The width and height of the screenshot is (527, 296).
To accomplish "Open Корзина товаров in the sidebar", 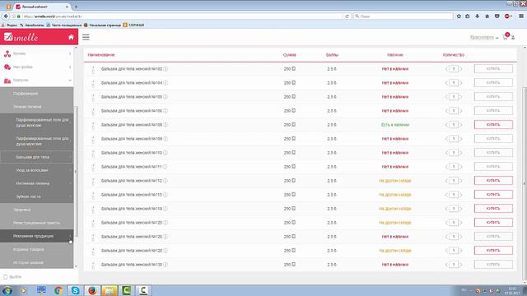I will click(36, 249).
